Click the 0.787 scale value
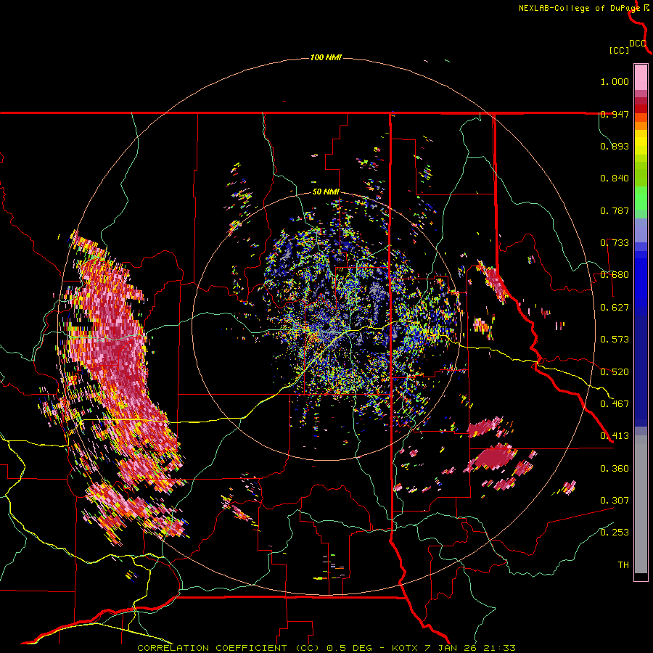Viewport: 653px width, 653px height. 615,210
